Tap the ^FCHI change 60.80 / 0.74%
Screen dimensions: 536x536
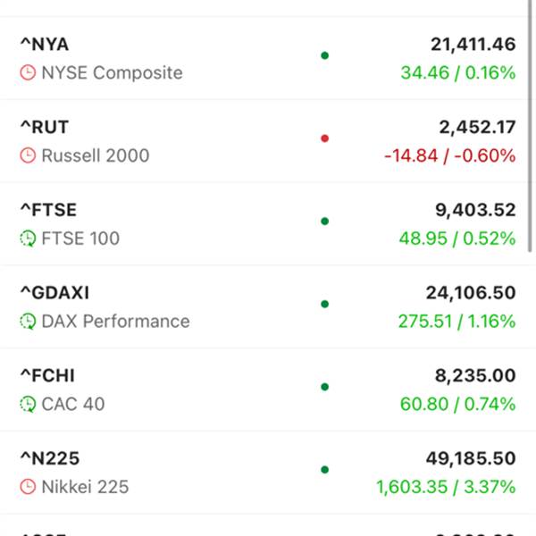pos(457,405)
